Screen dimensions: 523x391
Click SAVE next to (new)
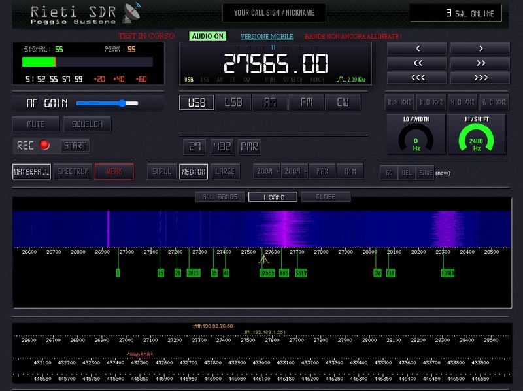[x=425, y=173]
